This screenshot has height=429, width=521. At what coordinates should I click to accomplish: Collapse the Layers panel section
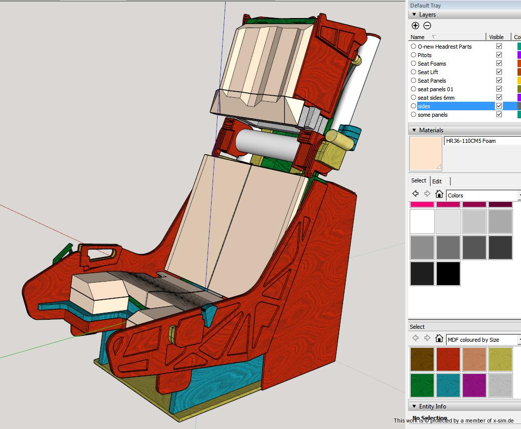[x=414, y=15]
